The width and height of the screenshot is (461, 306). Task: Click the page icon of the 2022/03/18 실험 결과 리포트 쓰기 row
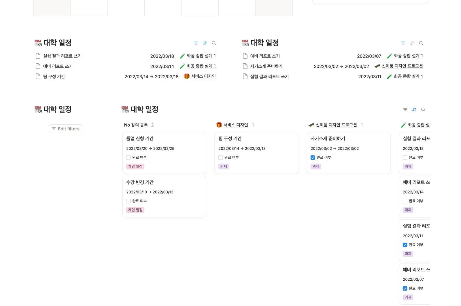[x=38, y=56]
